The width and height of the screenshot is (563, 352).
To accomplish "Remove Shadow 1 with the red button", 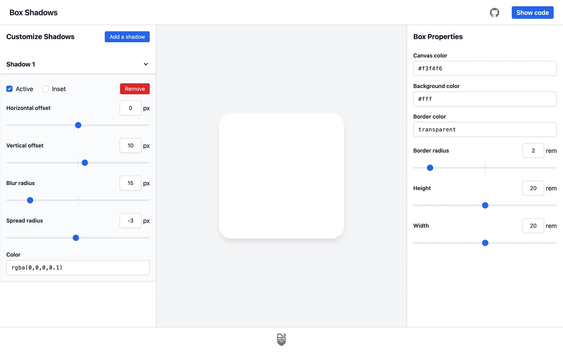I will (x=135, y=89).
